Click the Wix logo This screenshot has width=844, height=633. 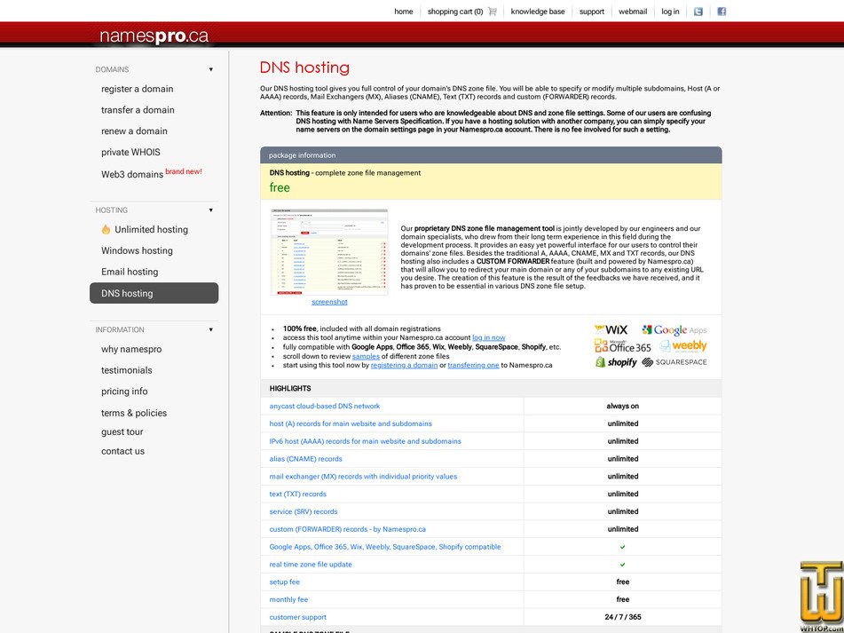(x=611, y=329)
